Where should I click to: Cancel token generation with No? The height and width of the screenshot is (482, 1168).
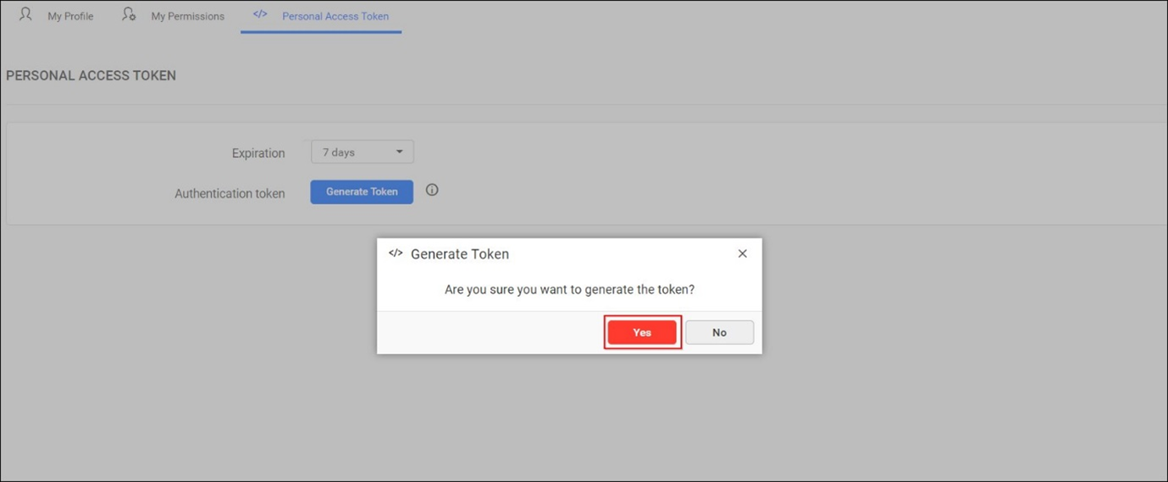[719, 332]
